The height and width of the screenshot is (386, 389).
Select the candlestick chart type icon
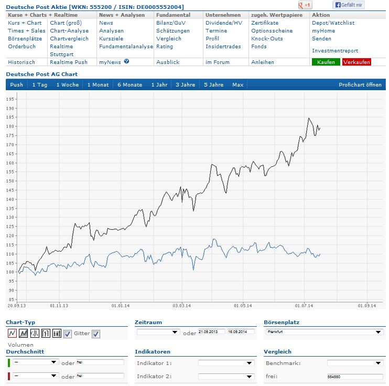pyautogui.click(x=57, y=333)
